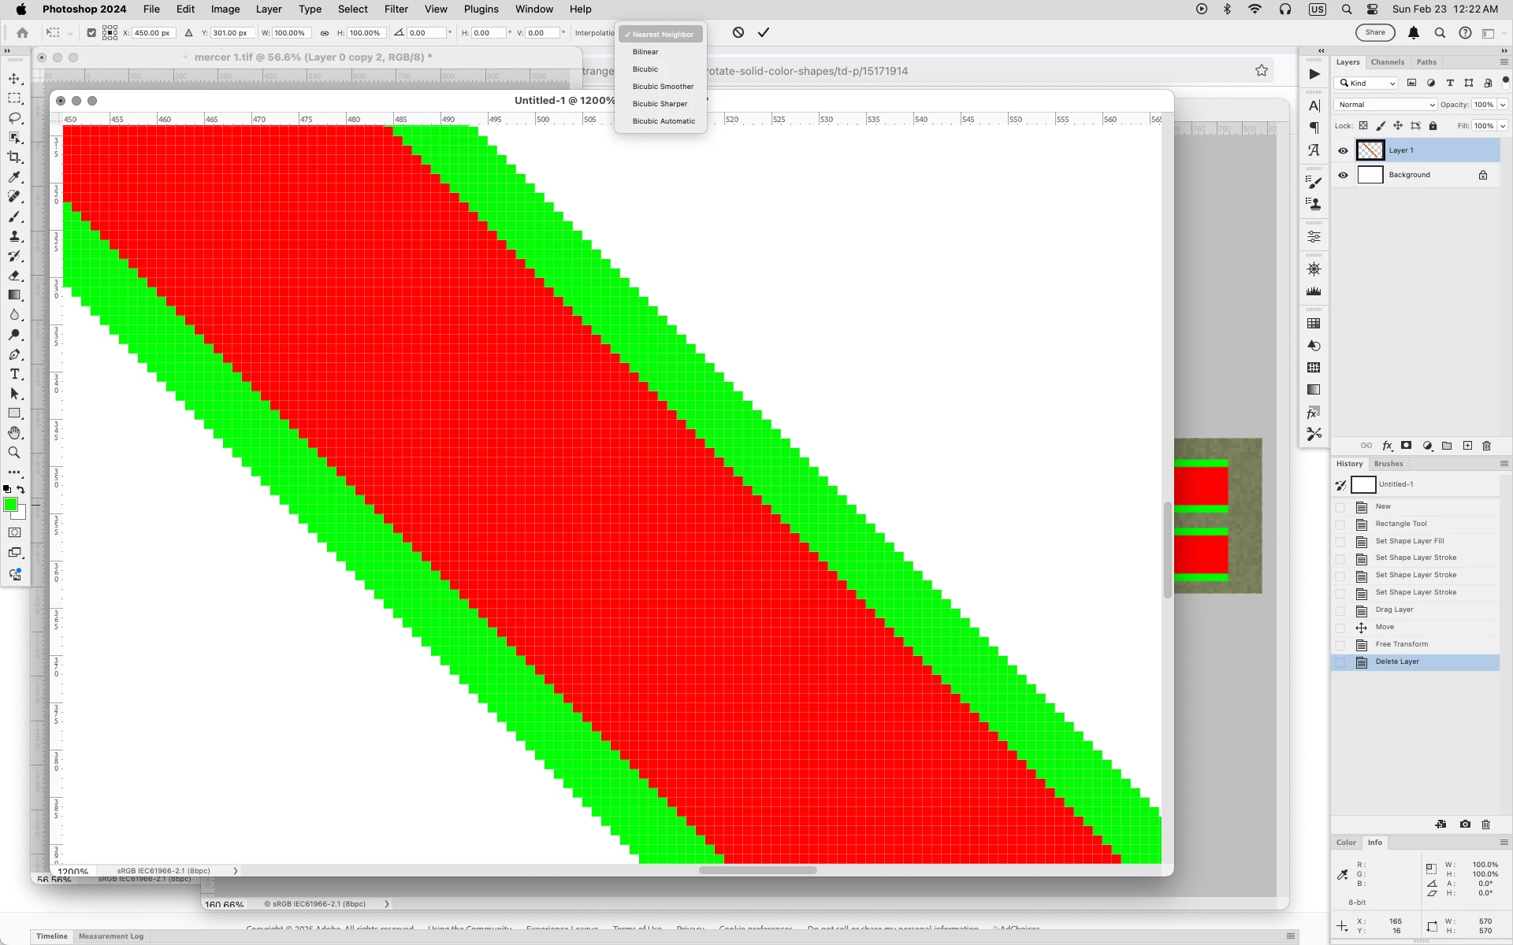
Task: Cancel transform with the no-entry icon
Action: click(x=738, y=32)
